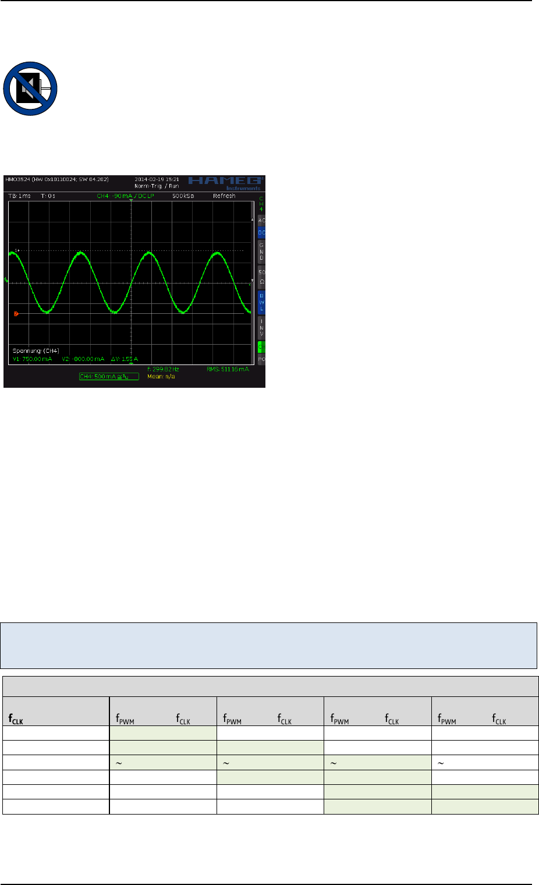The image size is (539, 885).
Task: Toggle the INV invert softkey
Action: [261, 328]
